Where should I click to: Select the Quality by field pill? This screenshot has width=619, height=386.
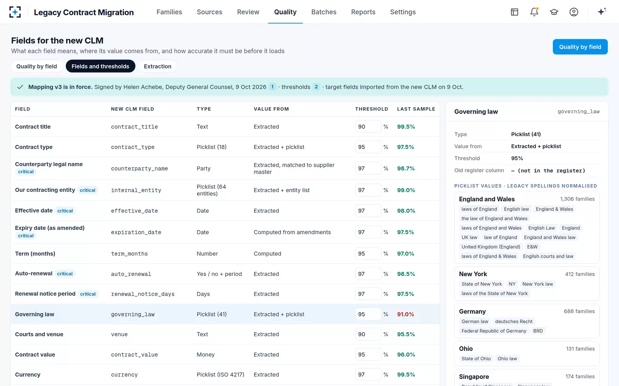(37, 66)
